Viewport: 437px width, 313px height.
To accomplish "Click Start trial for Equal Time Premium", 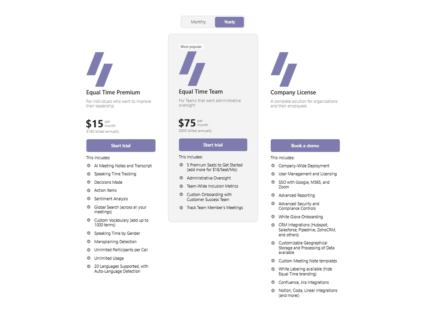I will pyautogui.click(x=120, y=146).
